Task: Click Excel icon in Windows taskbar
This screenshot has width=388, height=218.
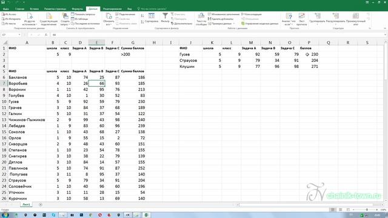Action: [146, 215]
